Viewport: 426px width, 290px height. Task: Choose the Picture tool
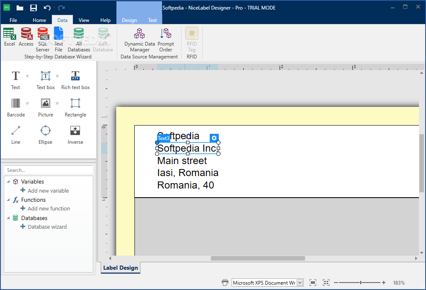coord(45,107)
